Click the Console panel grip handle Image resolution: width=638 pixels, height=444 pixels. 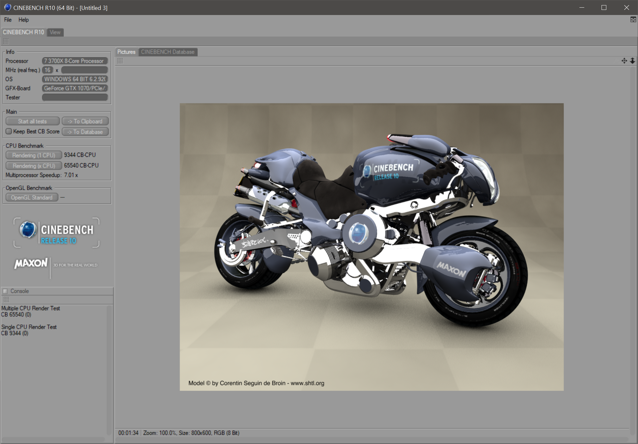[6, 300]
